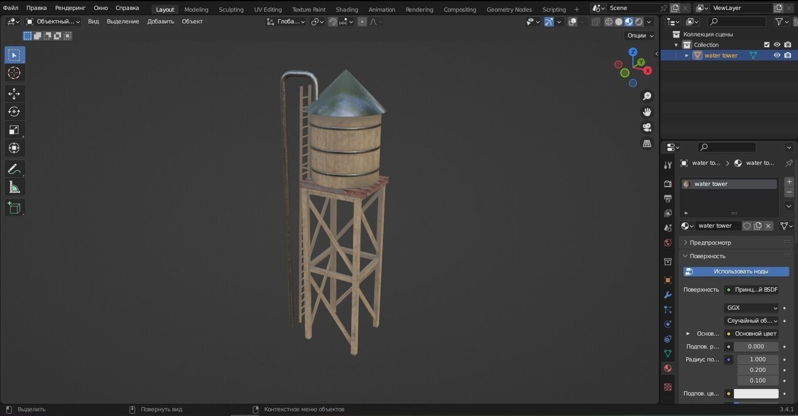Viewport: 798px width, 416px height.
Task: Open the shading options arrow
Action: click(649, 22)
